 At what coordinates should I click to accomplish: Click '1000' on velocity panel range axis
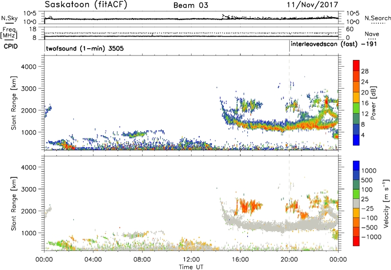click(x=28, y=233)
